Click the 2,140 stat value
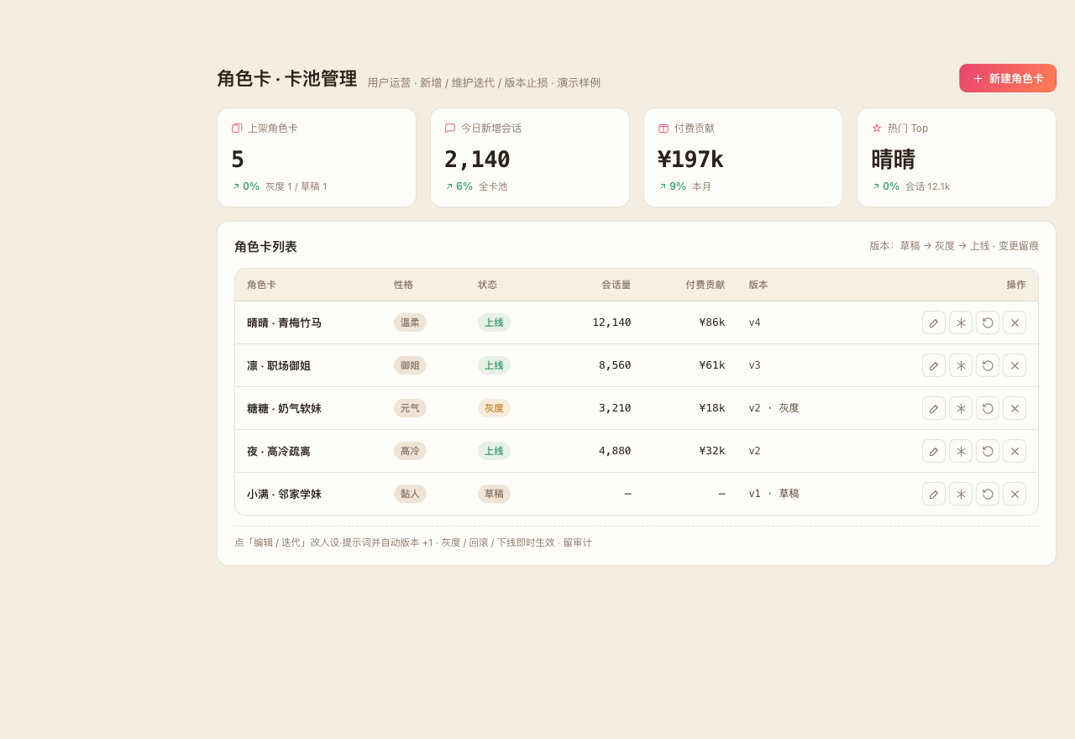Screen dimensions: 1075x739 477,160
